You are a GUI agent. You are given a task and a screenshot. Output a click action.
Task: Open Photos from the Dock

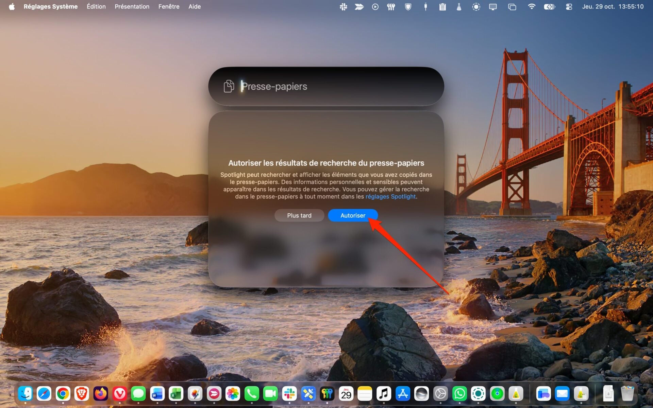coord(233,394)
